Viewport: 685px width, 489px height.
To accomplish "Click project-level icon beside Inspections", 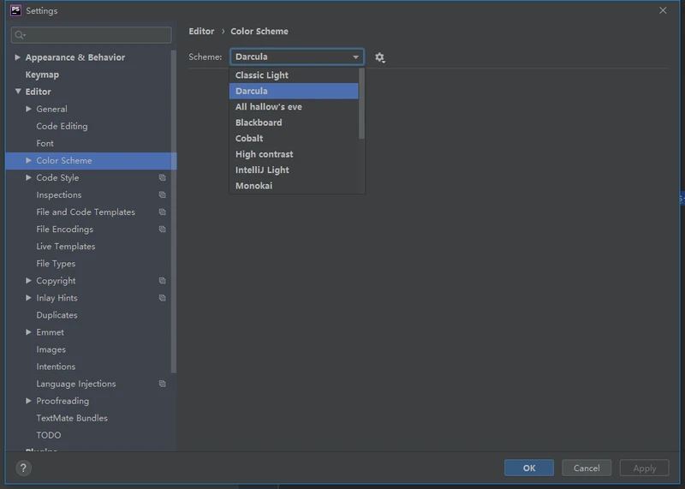I will pyautogui.click(x=162, y=195).
